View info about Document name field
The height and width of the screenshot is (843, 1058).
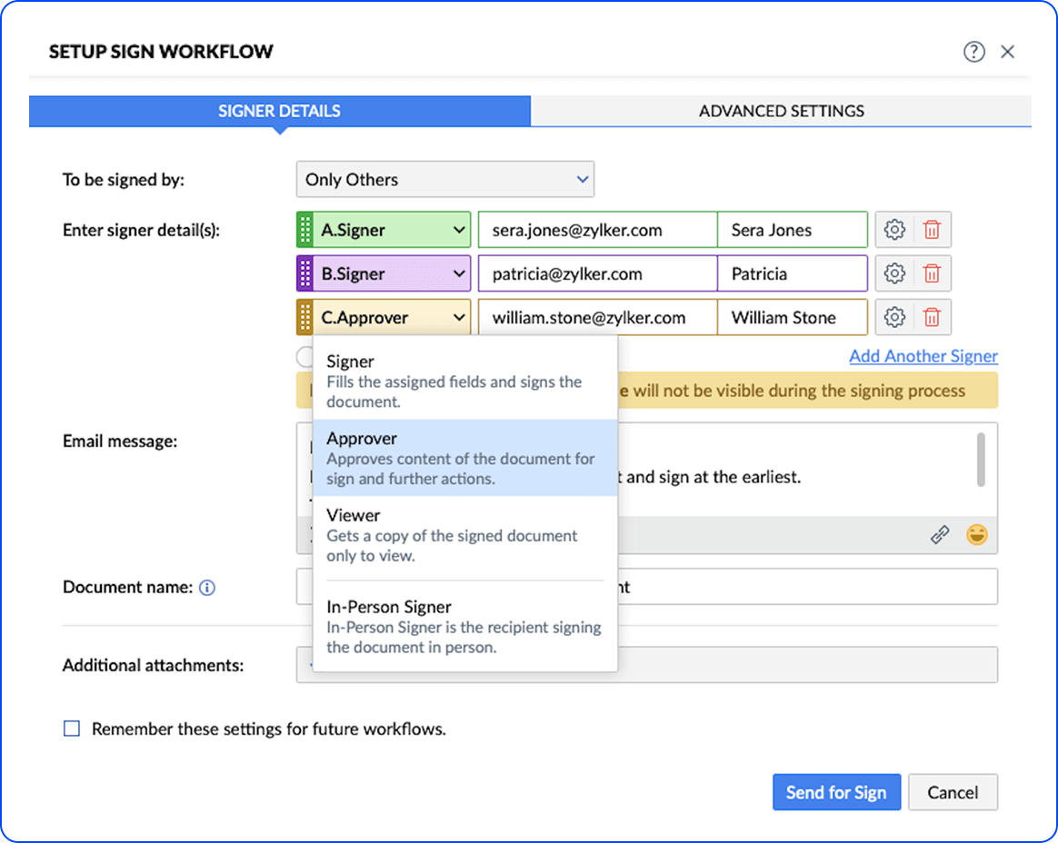click(207, 588)
